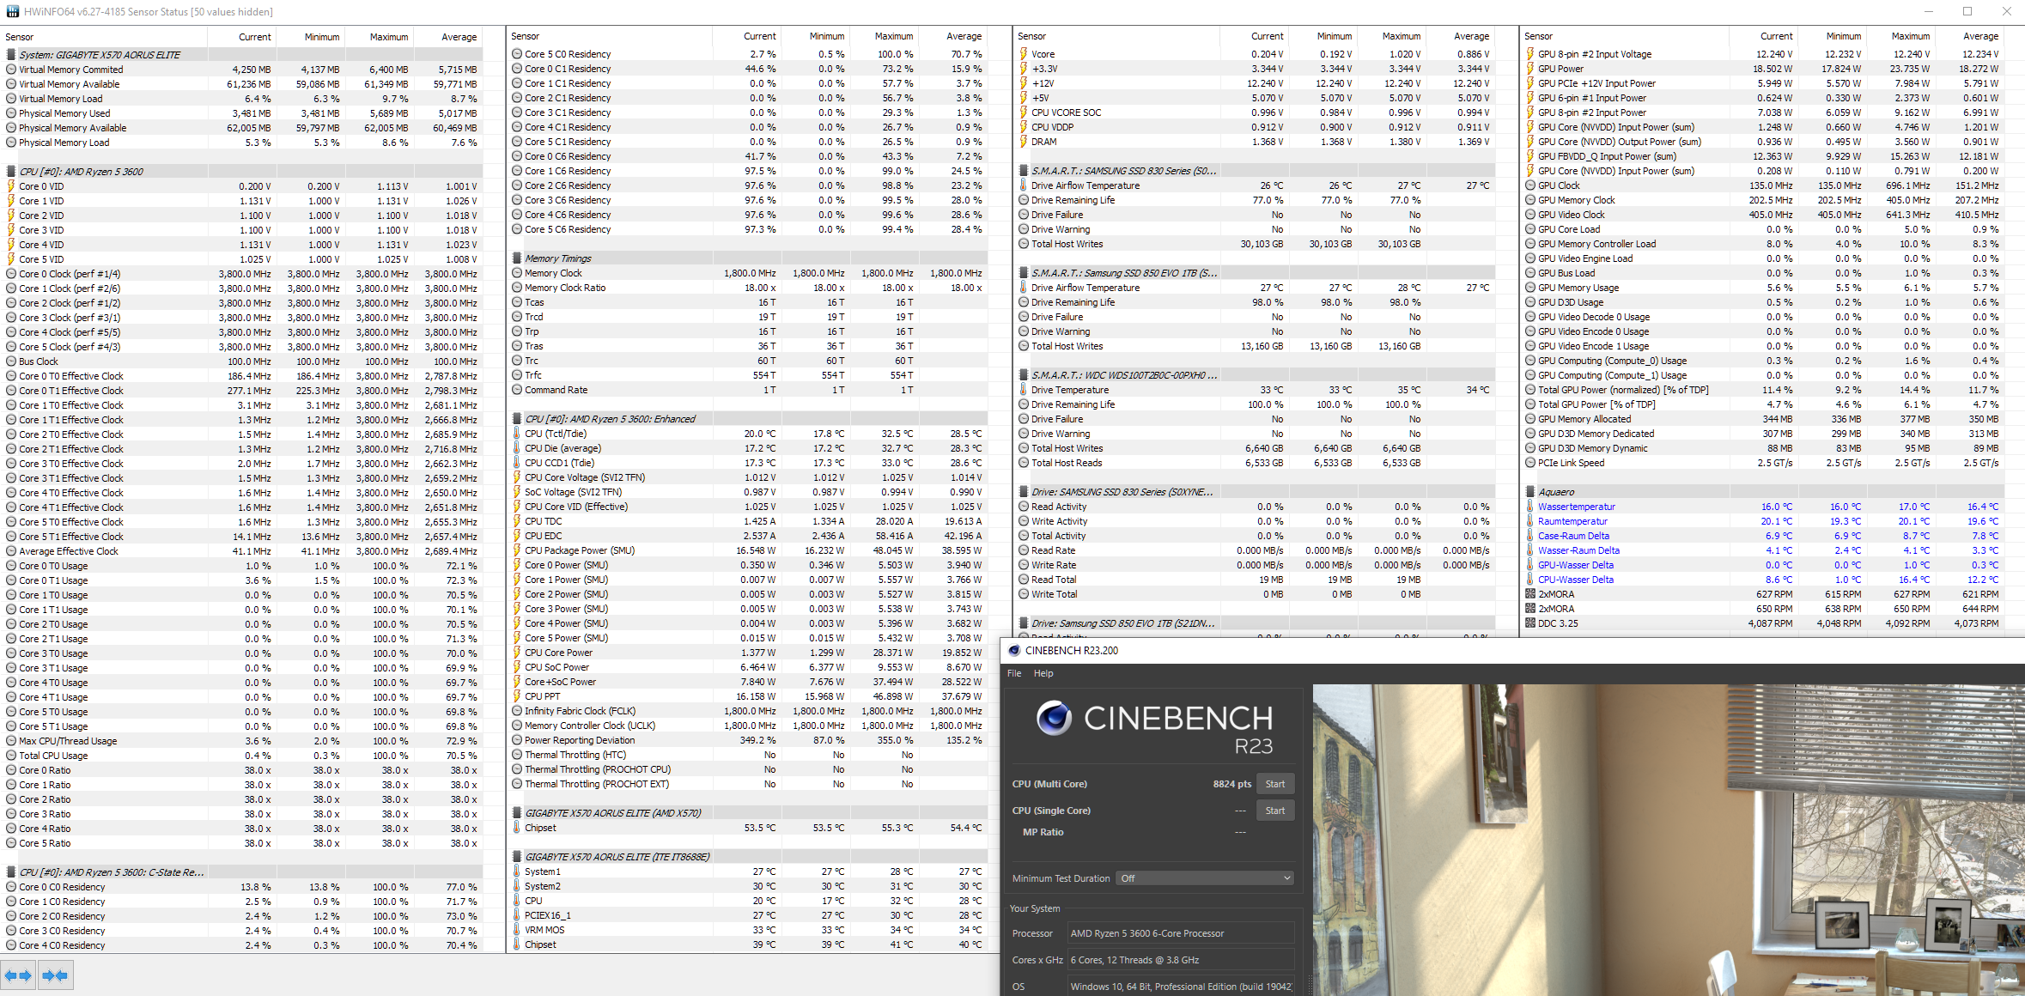This screenshot has height=996, width=2025.
Task: Click the Cinebench R23.200 title bar icon
Action: (1014, 650)
